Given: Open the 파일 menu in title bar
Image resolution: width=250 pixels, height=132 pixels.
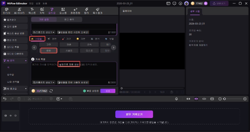Looking at the screenshot, I should [31, 3].
